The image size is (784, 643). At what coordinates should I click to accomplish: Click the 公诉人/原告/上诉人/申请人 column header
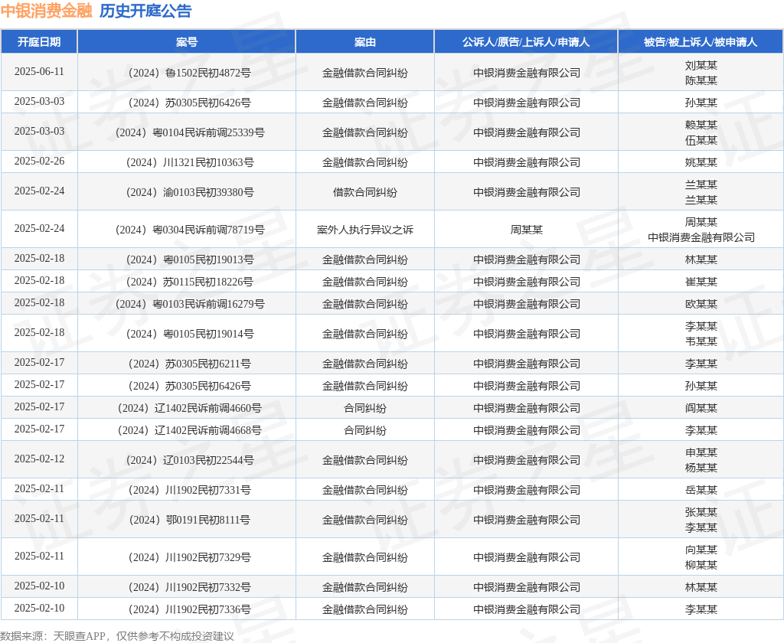coord(526,42)
